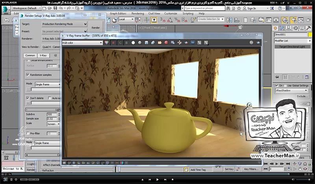
Task: Toggle shadows On checkbox in command panel
Action: pos(277,85)
